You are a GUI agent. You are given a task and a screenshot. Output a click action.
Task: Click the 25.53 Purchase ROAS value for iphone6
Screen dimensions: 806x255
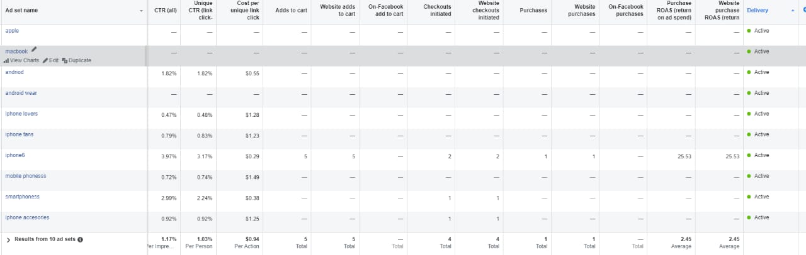pos(684,156)
